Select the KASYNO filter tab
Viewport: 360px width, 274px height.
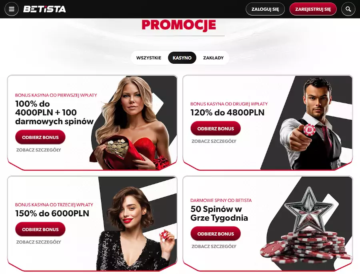click(x=182, y=58)
